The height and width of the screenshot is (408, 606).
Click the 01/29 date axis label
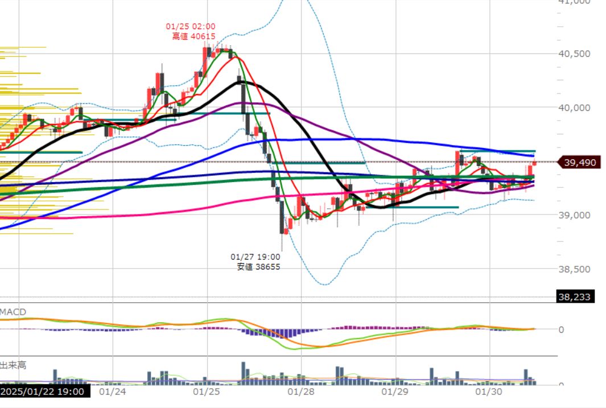point(394,391)
